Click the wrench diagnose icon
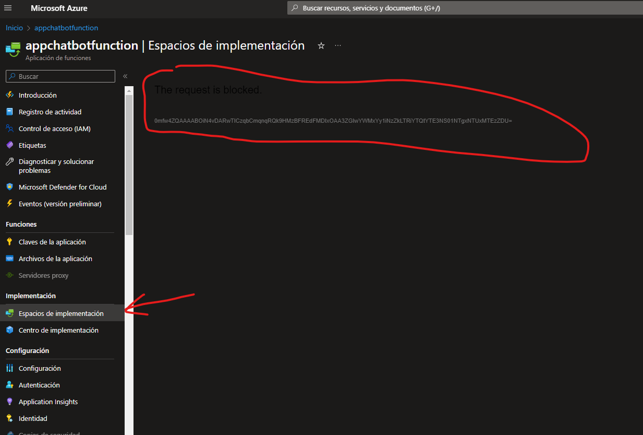 coord(9,162)
